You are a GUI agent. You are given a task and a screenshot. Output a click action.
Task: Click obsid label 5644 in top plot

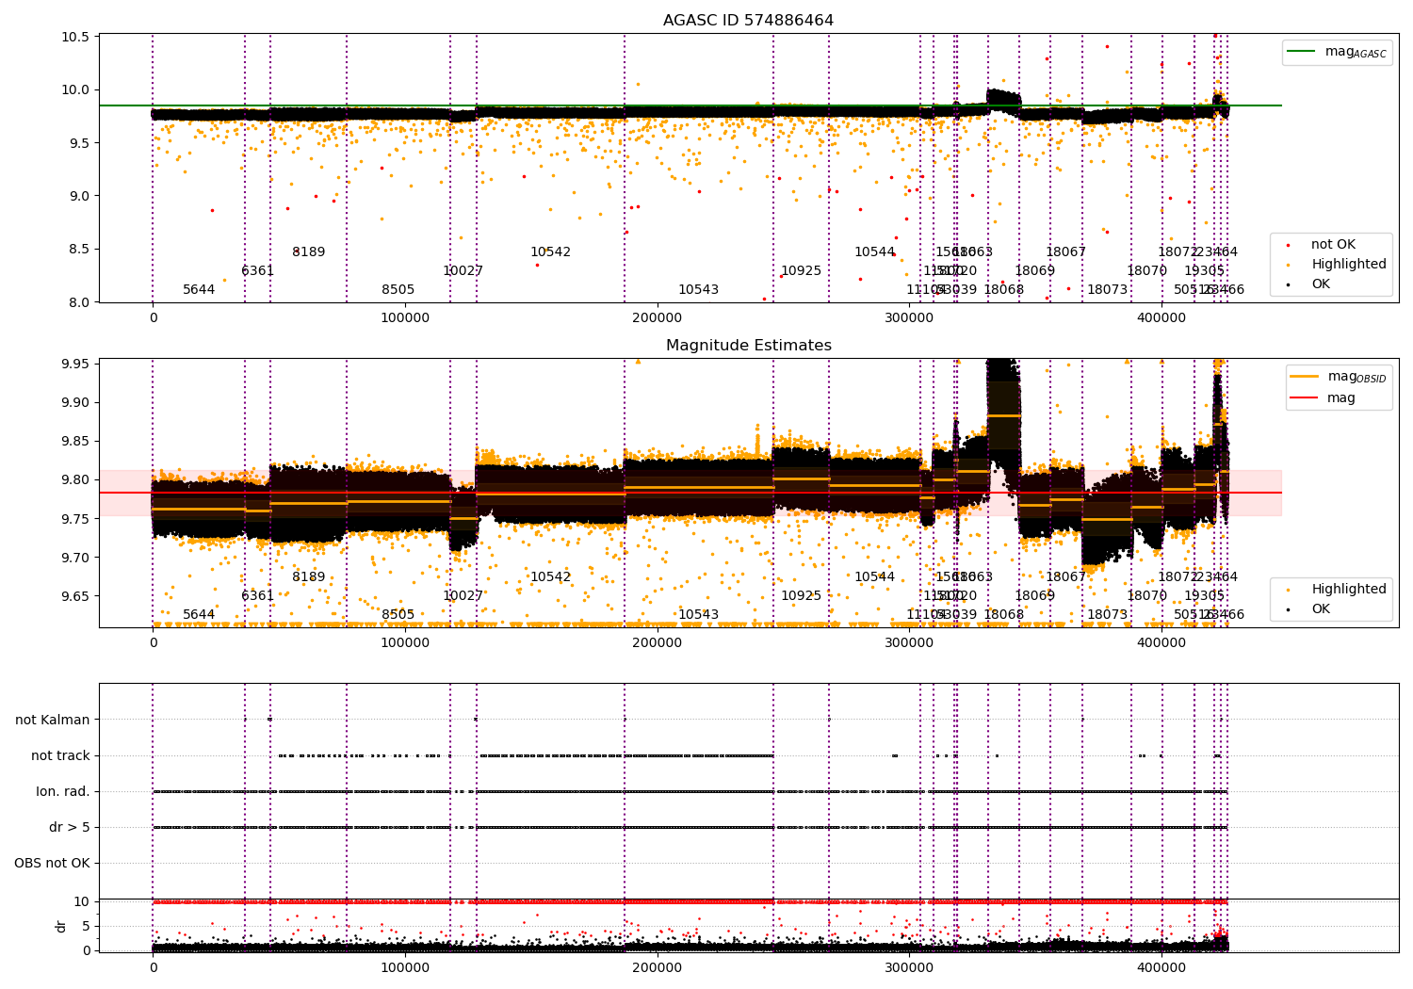199,289
